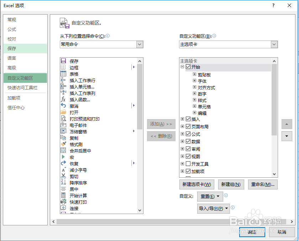Viewport: 299px width, 241px height.
Task: Click the 边框 border icon
Action: 63,67
